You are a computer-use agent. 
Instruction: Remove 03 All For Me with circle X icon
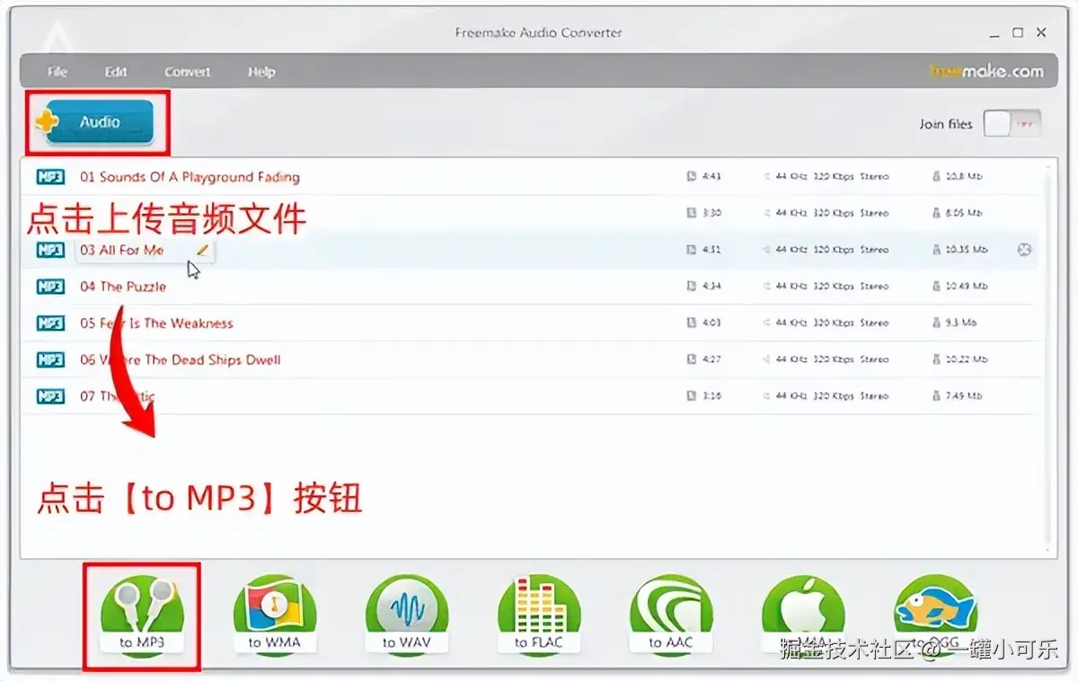[x=1024, y=250]
